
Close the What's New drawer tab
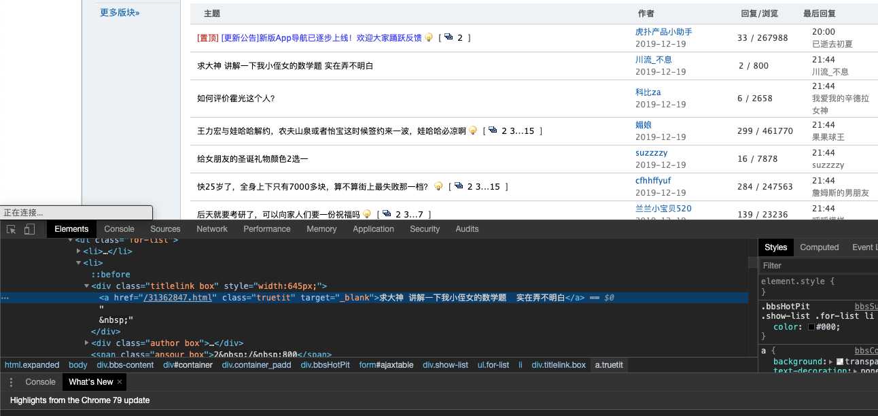tap(120, 382)
